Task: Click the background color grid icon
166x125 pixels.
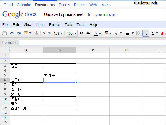Action: tap(106, 33)
